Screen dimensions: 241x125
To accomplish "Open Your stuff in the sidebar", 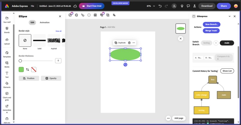I will 7,20.
